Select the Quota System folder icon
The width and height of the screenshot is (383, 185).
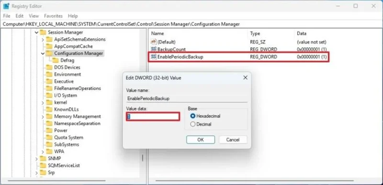(49, 138)
